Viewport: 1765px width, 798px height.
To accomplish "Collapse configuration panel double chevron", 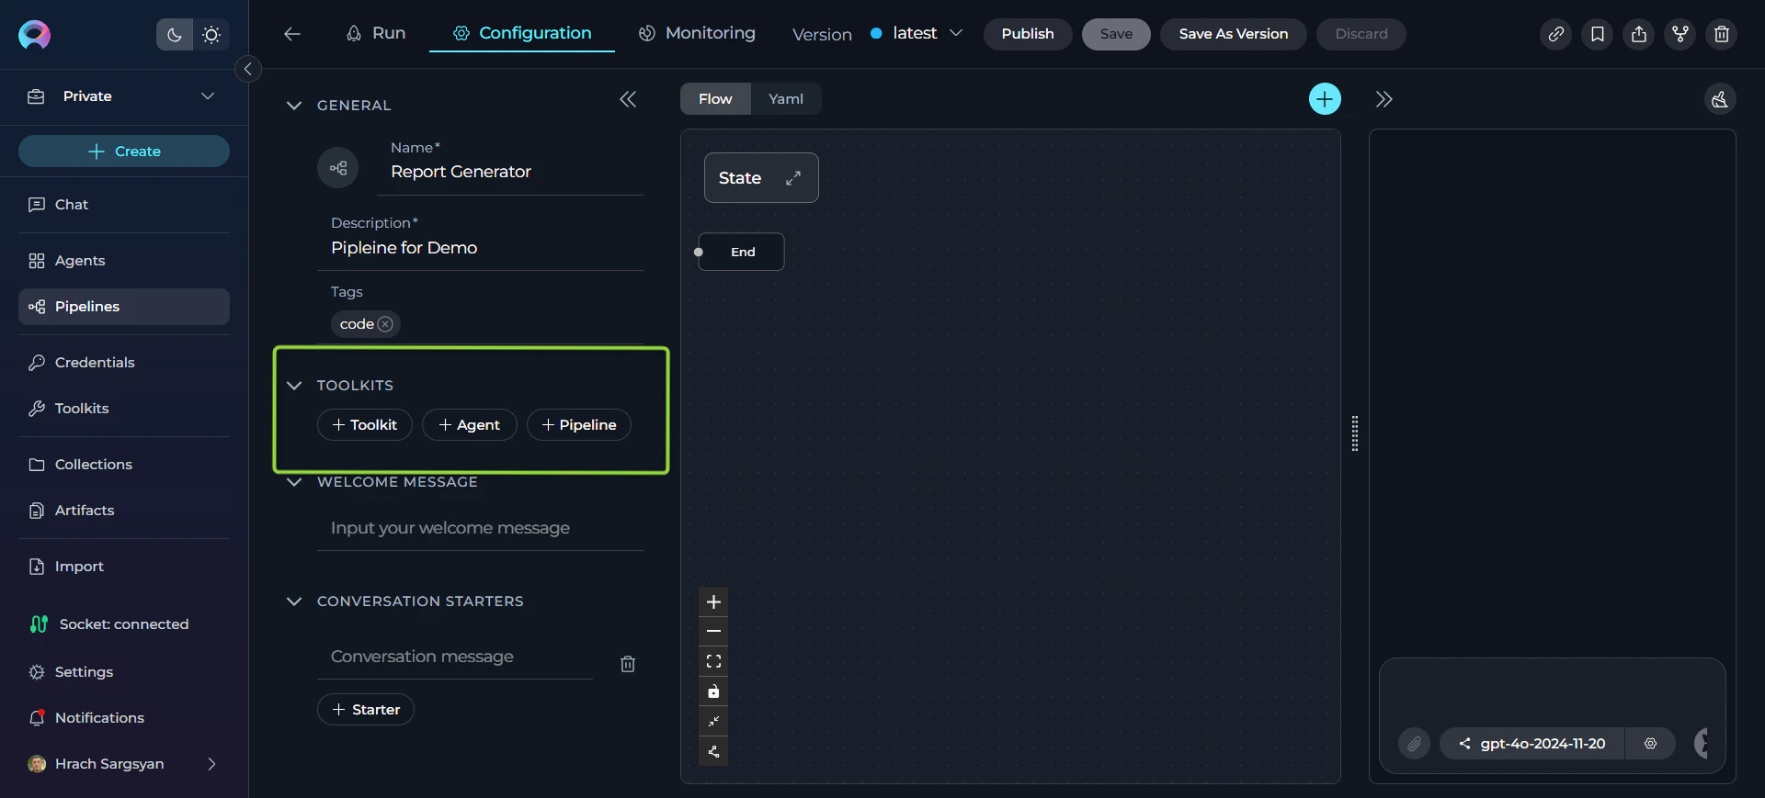I will coord(628,99).
